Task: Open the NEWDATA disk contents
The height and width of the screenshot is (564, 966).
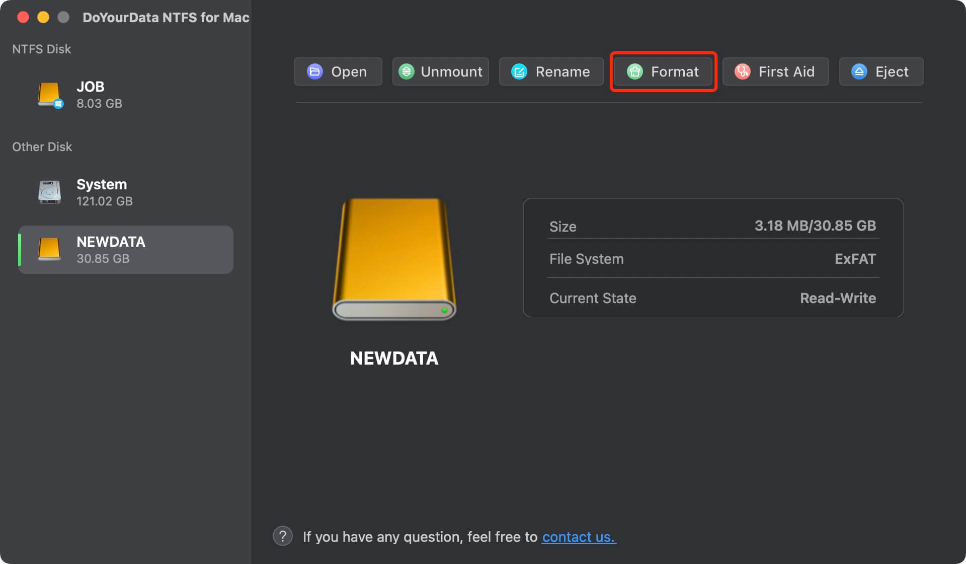Action: (338, 72)
